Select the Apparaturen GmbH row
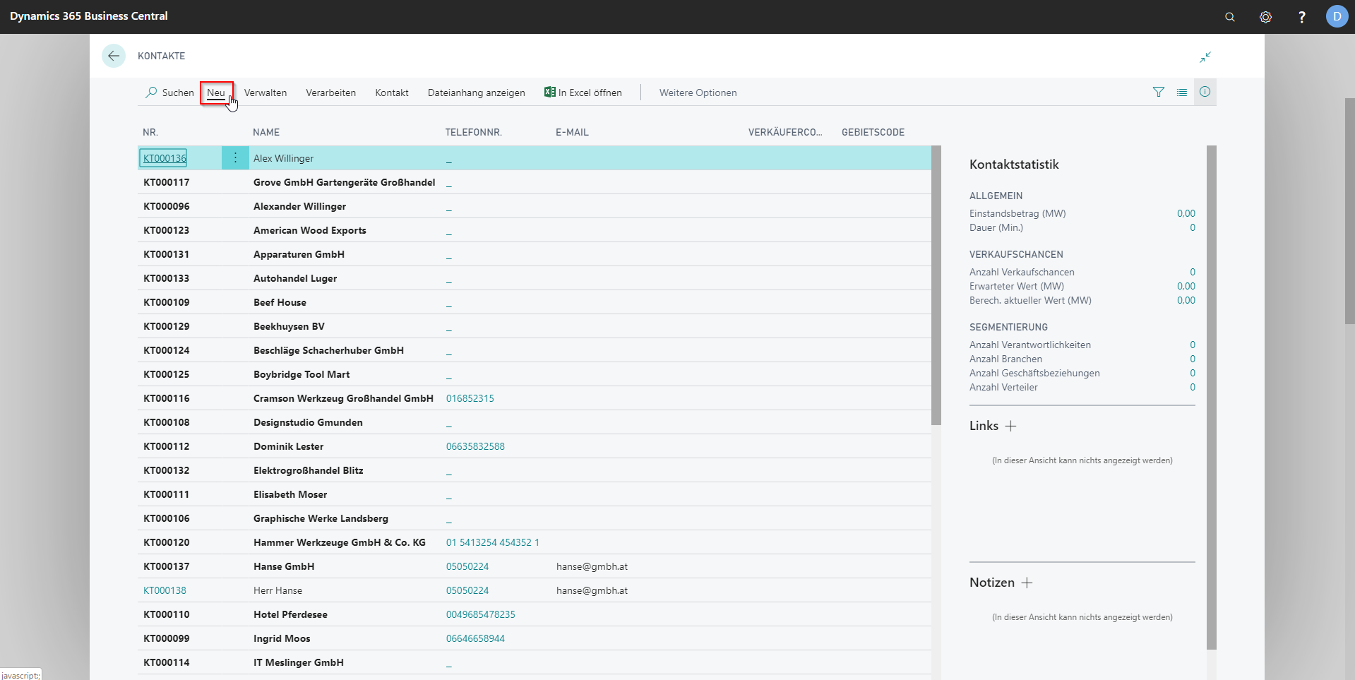 535,254
